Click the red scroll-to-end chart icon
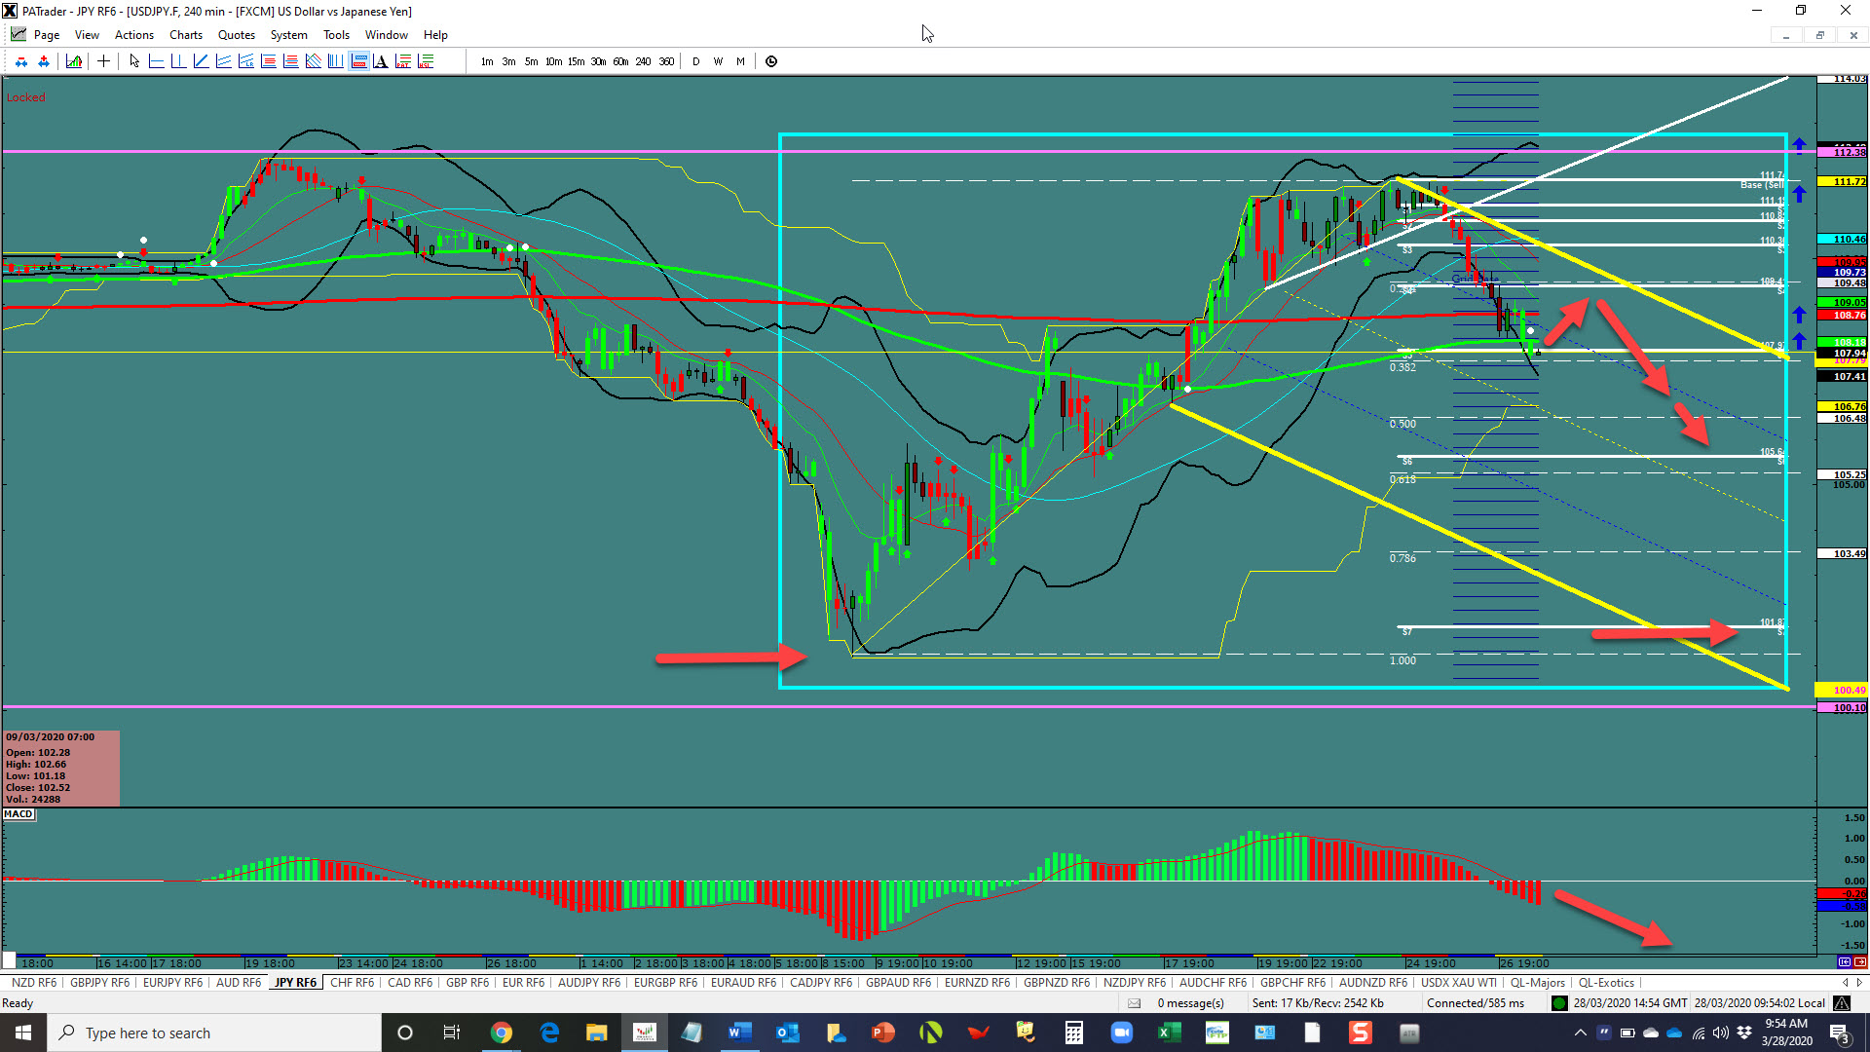Image resolution: width=1870 pixels, height=1052 pixels. click(x=1859, y=962)
